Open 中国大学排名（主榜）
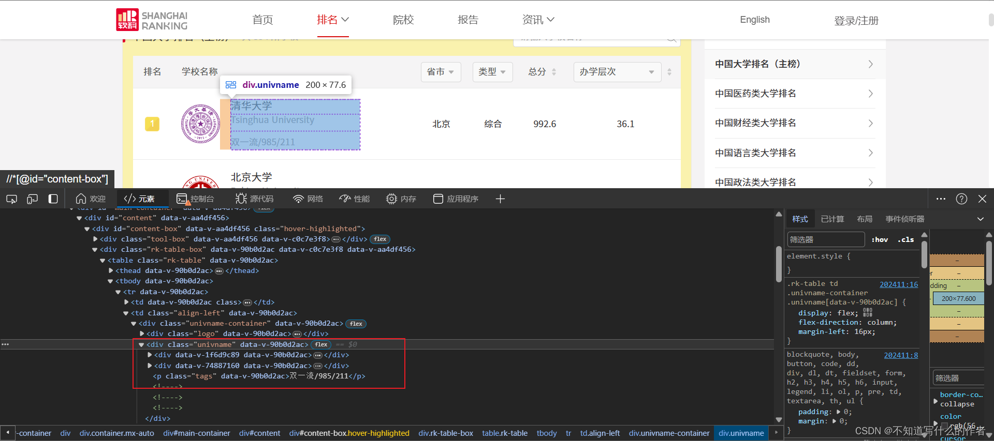Screen dimensions: 994x441 pos(794,64)
